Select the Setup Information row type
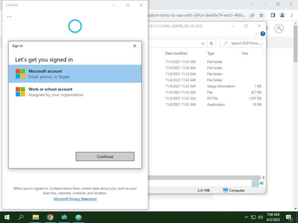 pos(221,86)
